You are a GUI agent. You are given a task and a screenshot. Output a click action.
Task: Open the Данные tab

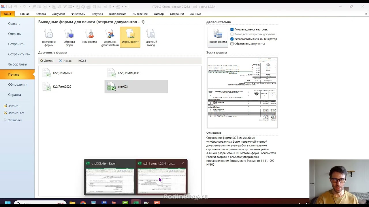point(195,14)
